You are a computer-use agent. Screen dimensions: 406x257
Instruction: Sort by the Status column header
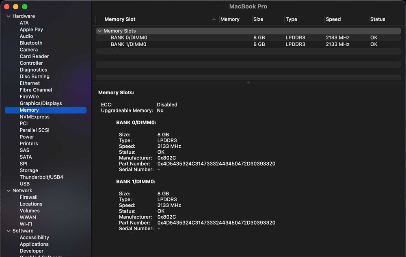[x=378, y=19]
